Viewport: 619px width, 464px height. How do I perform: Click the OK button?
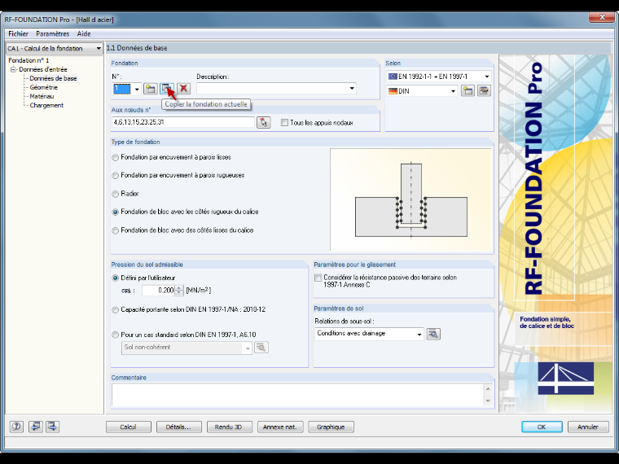(542, 427)
